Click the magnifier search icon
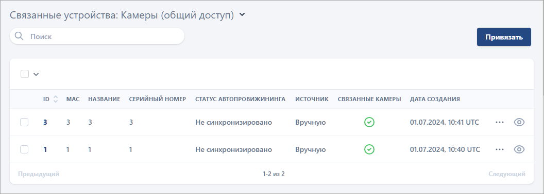This screenshot has width=544, height=194. pos(19,36)
